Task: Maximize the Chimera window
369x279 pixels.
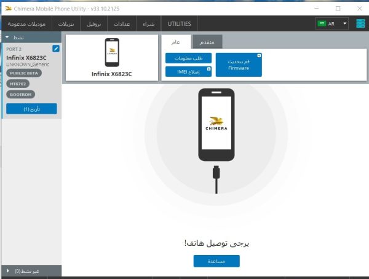Action: pos(338,9)
